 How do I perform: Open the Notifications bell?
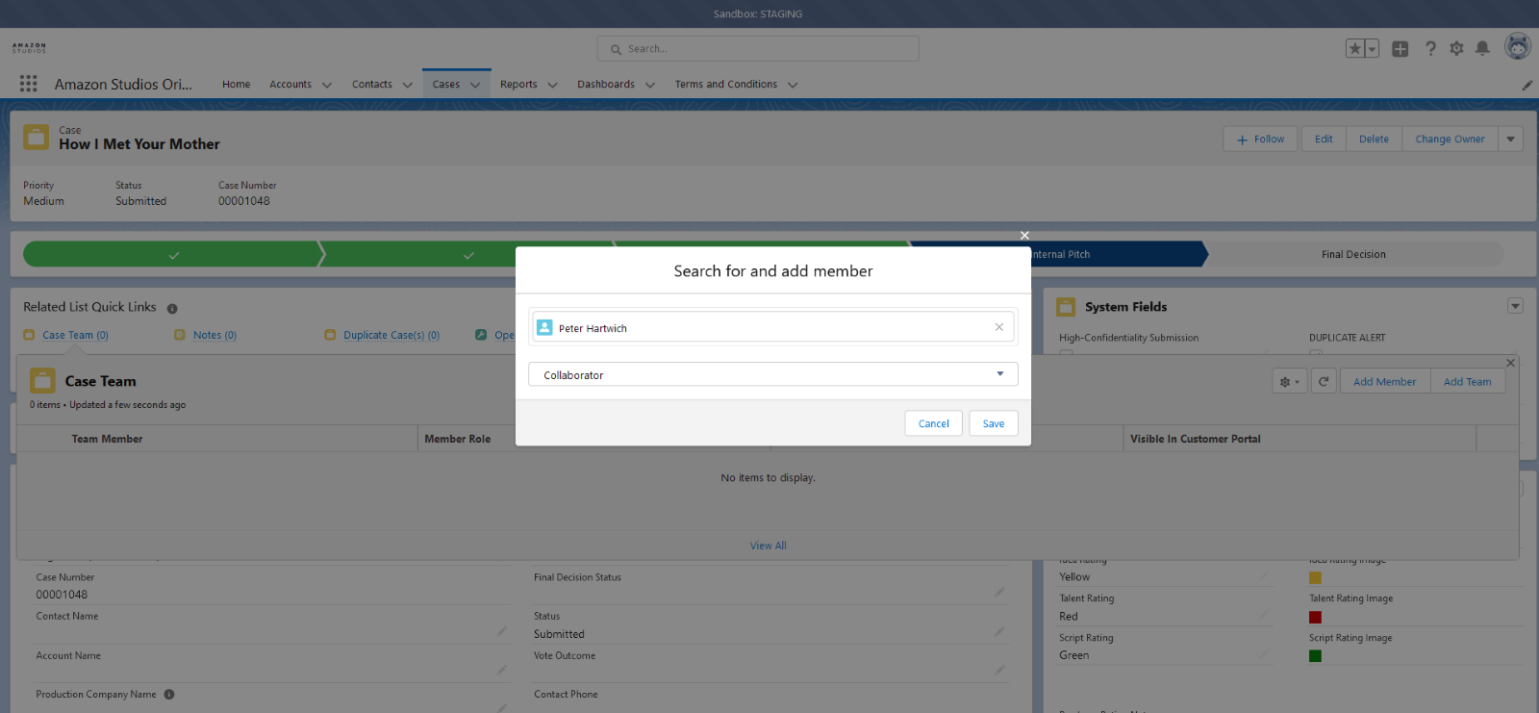[x=1483, y=48]
